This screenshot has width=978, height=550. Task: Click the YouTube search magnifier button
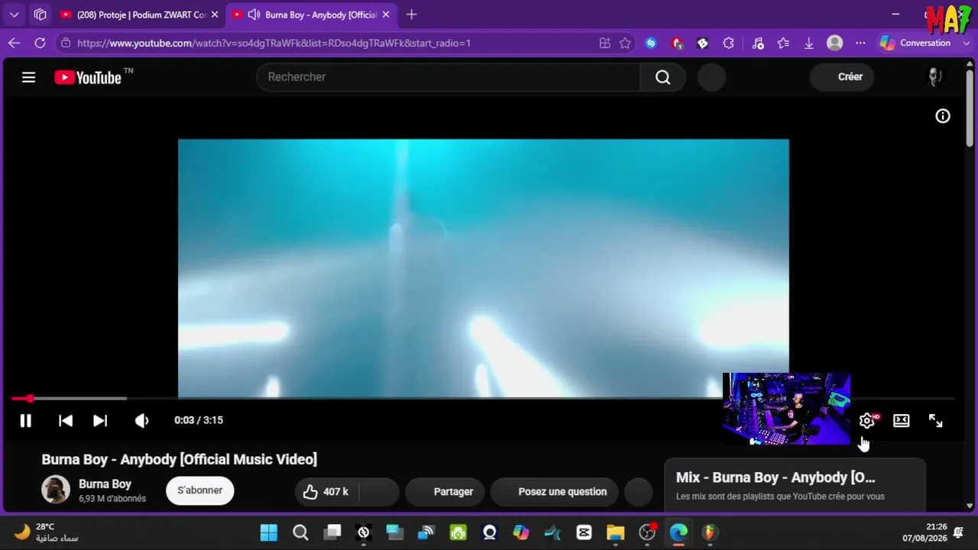[662, 77]
